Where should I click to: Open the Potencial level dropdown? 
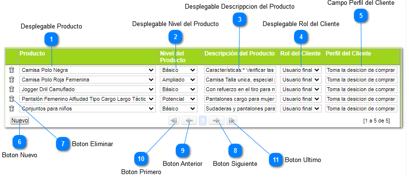(178, 99)
